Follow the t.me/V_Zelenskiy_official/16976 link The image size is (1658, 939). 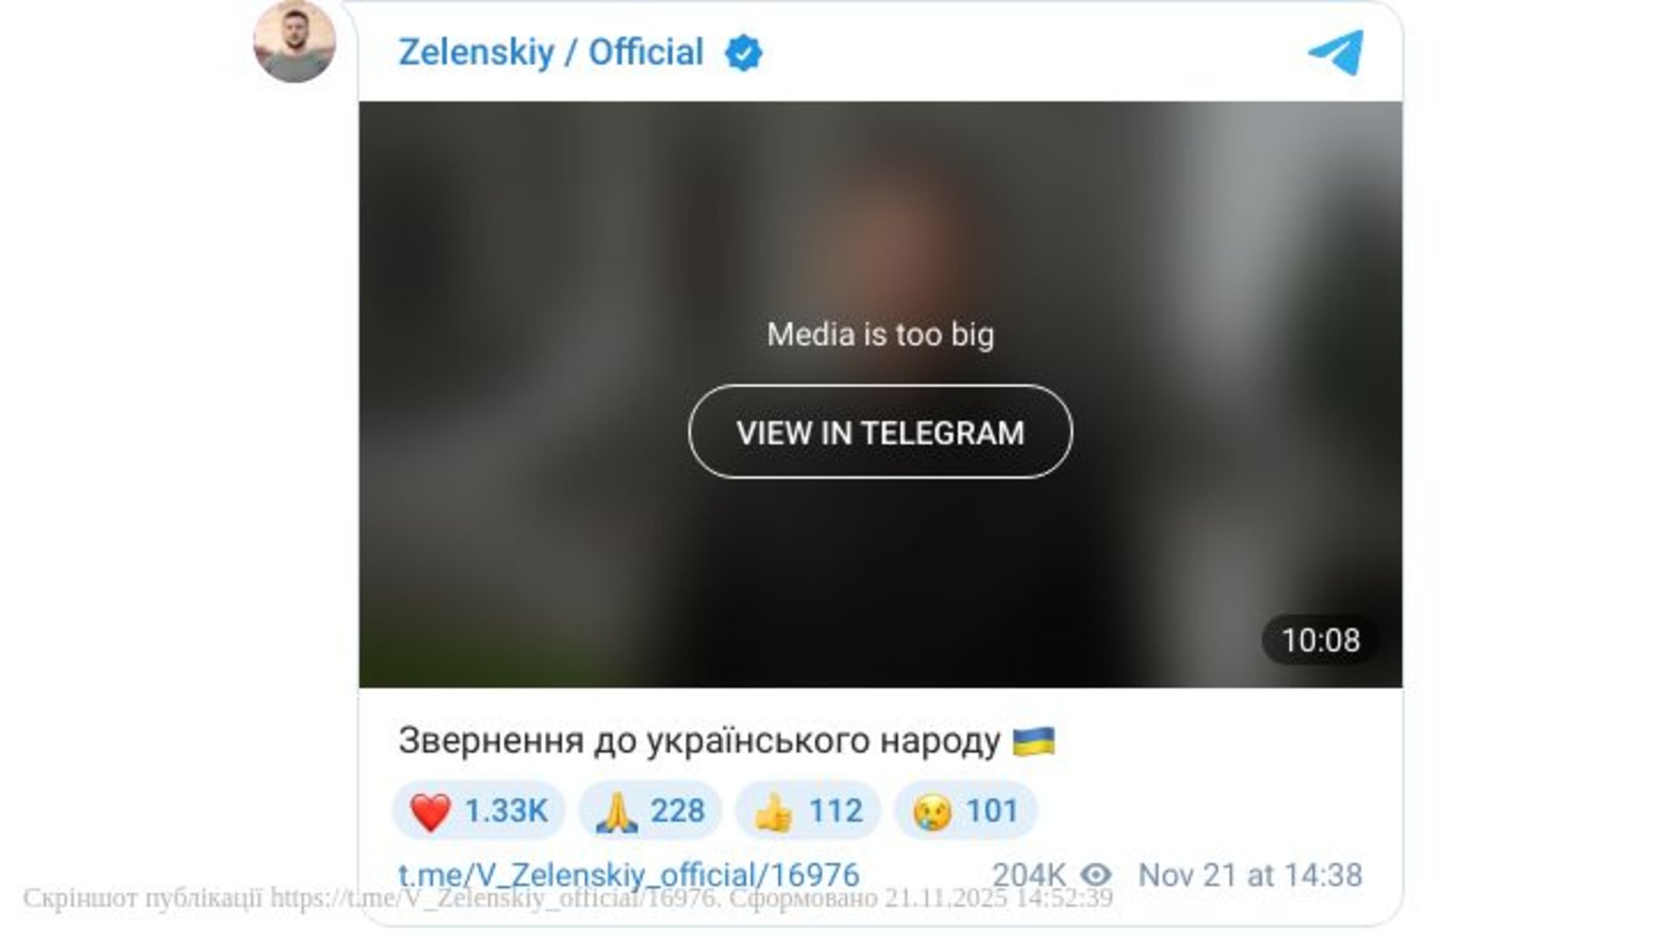pyautogui.click(x=629, y=875)
